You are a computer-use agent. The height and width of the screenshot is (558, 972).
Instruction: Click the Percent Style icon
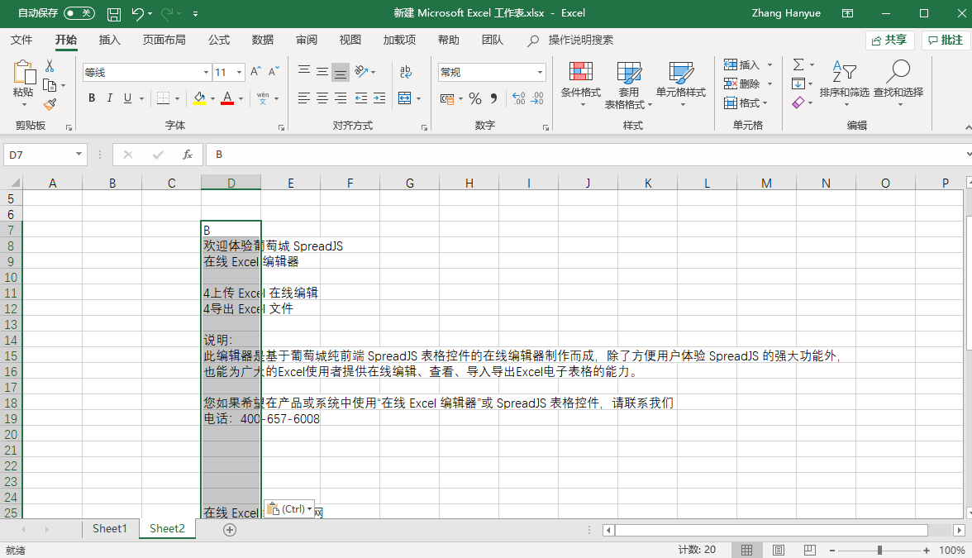[x=474, y=98]
